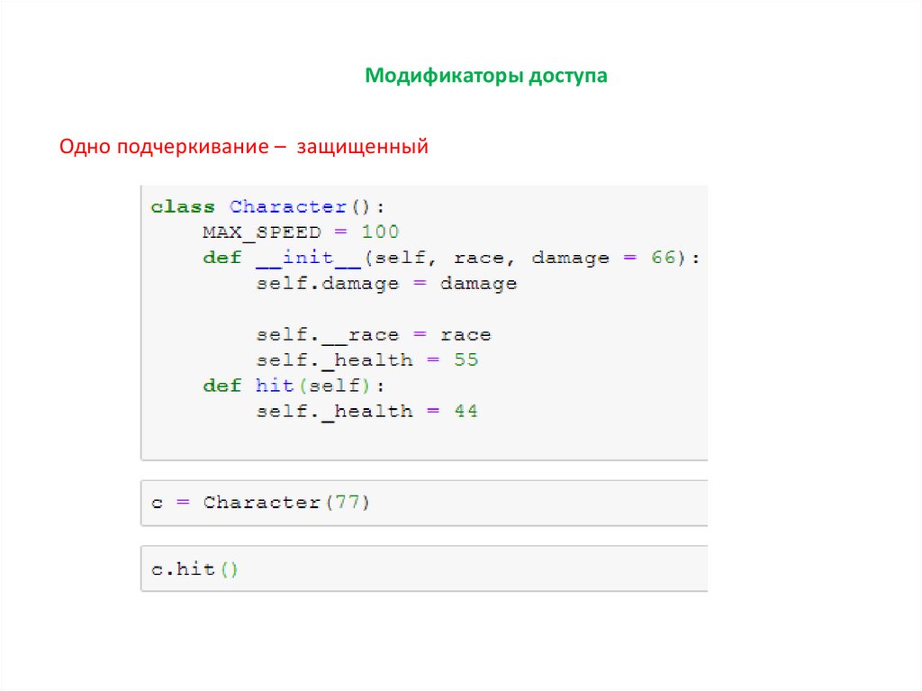Click the 'c = Character(77)' cell

pos(424,503)
